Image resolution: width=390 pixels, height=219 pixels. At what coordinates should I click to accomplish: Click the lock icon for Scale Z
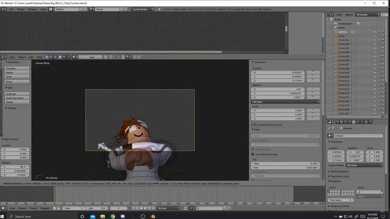point(313,119)
